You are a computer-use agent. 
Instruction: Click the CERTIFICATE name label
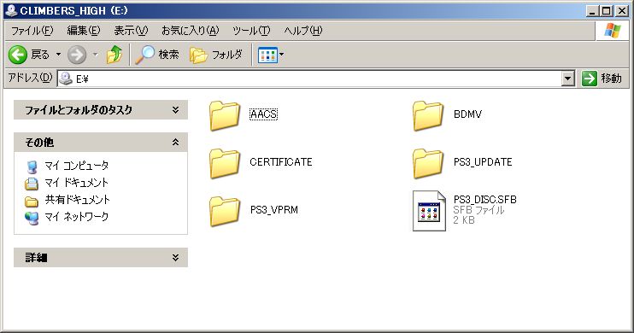click(281, 162)
